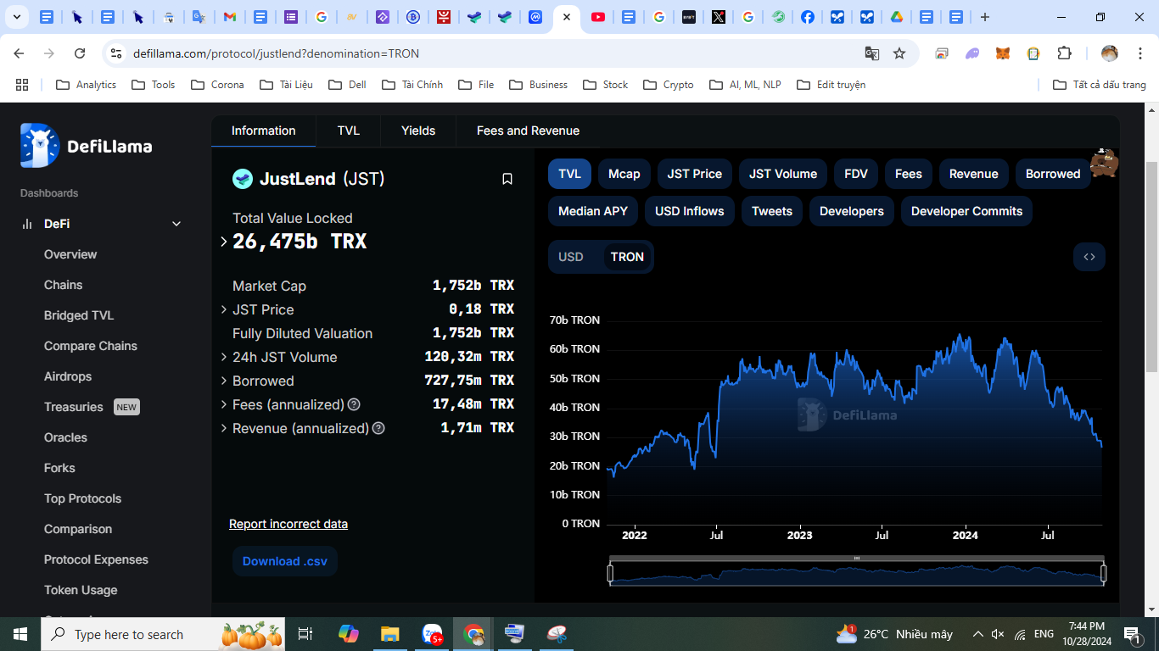1159x651 pixels.
Task: Open the MetaMask fox extension
Action: (x=1003, y=53)
